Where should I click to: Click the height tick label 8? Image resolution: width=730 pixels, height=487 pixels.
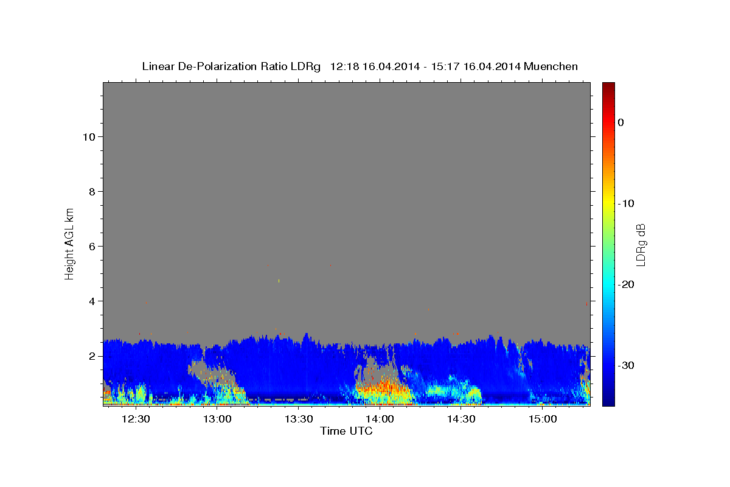[x=91, y=191]
